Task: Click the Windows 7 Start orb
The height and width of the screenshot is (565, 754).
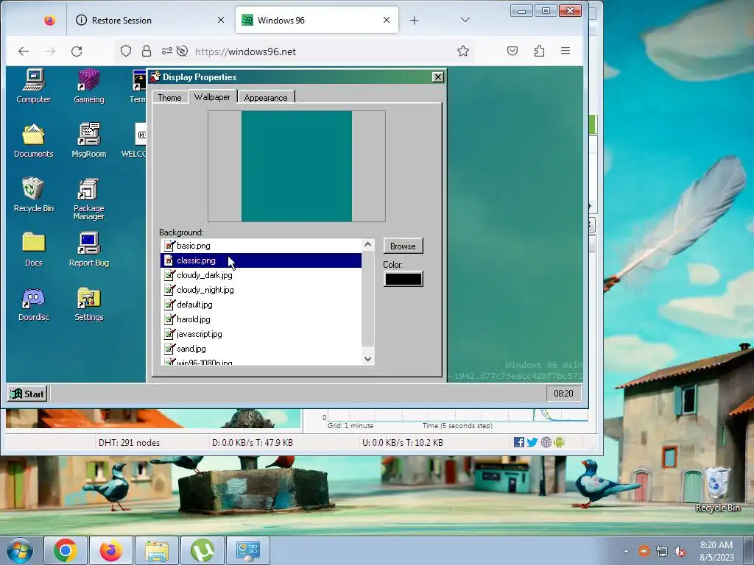Action: click(x=19, y=550)
